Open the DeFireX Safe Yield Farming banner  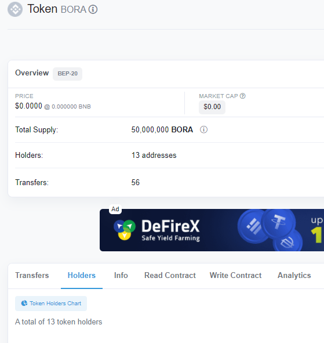tap(212, 230)
